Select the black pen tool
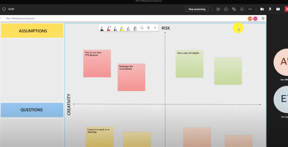Screen dimensions: 288x147 pos(102,28)
